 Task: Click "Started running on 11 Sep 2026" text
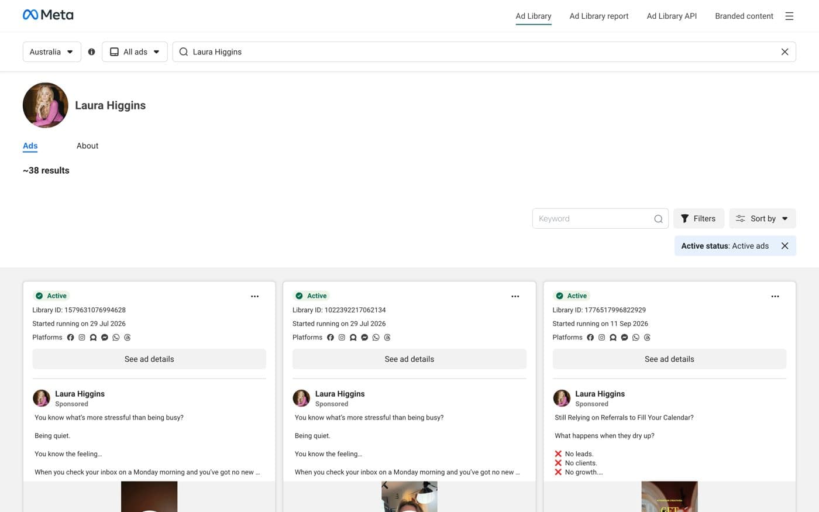coord(600,324)
